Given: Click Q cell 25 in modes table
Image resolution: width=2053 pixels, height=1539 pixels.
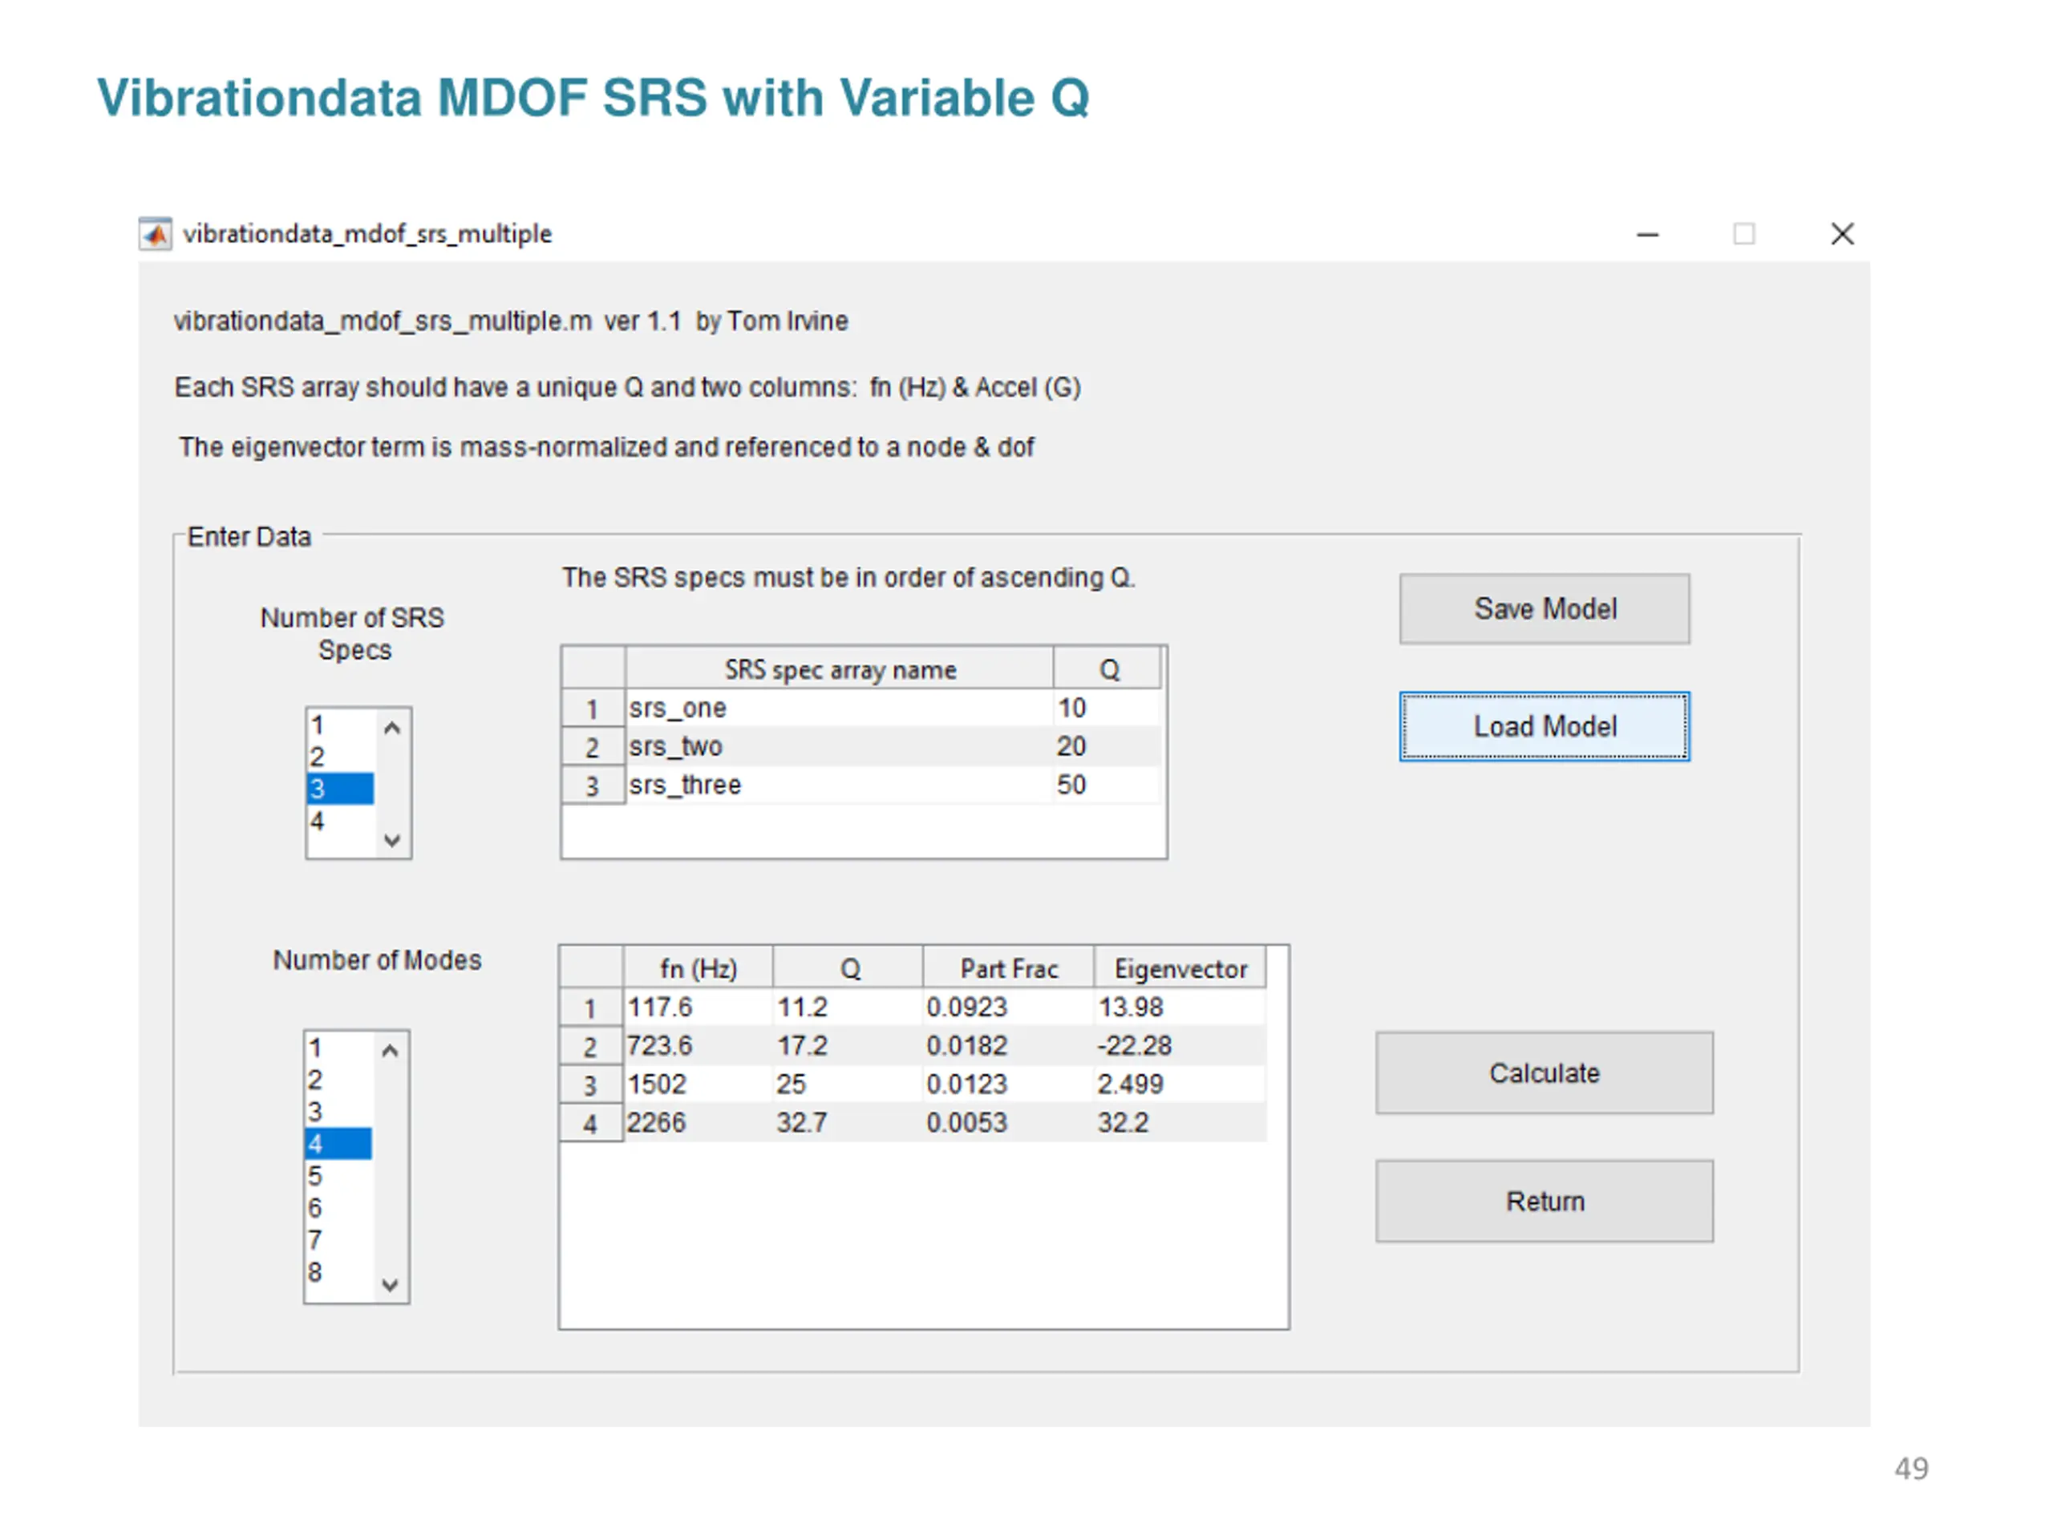Looking at the screenshot, I should point(848,1085).
